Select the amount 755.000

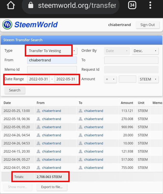click(x=127, y=168)
